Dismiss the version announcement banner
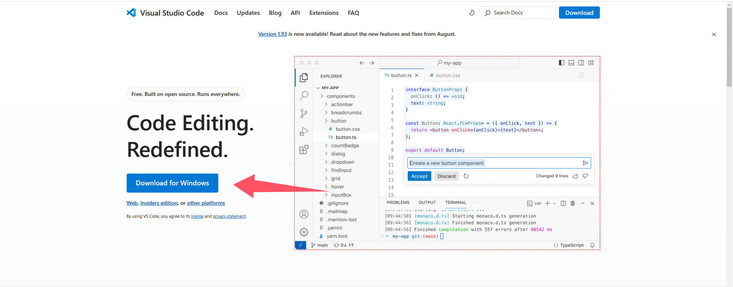733x287 pixels. [714, 34]
